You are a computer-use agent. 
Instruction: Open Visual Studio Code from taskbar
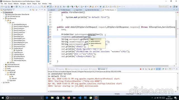(80, 98)
